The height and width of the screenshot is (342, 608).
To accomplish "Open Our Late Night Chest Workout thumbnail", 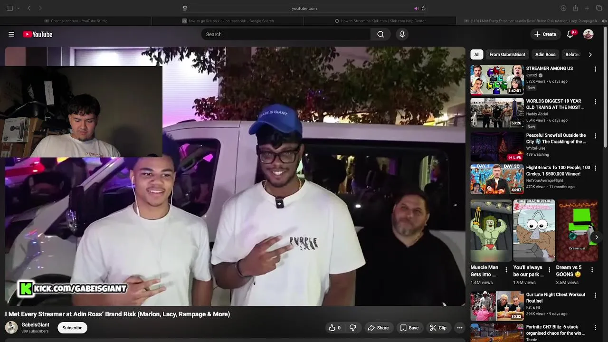I will coord(497,306).
